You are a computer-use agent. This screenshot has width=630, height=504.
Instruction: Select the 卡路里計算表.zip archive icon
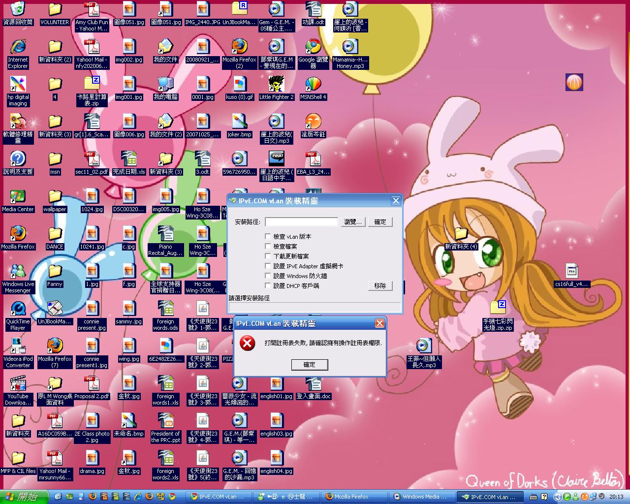pyautogui.click(x=92, y=91)
